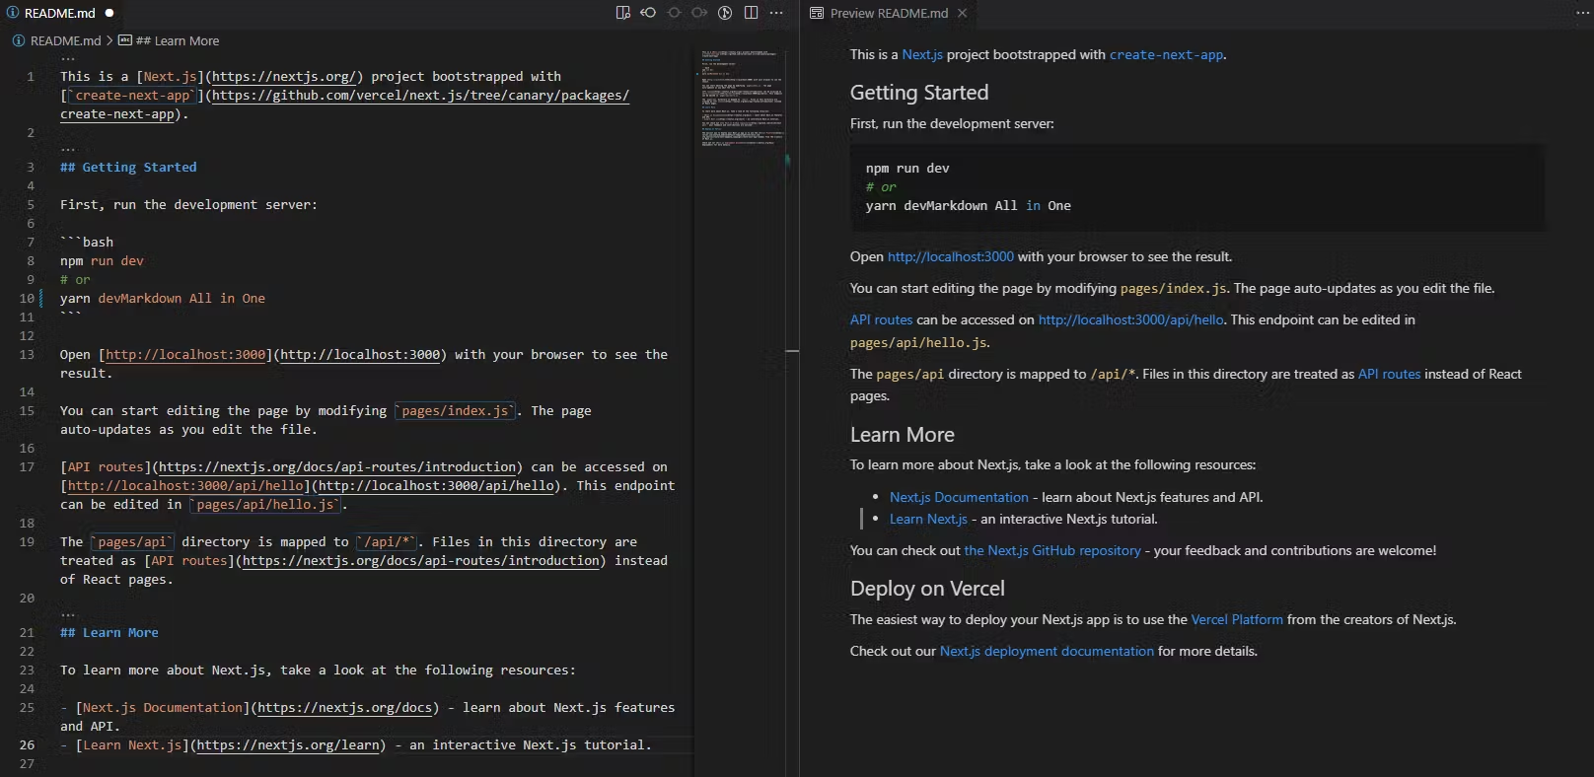Open preview to the side icon
The width and height of the screenshot is (1594, 777).
point(622,13)
